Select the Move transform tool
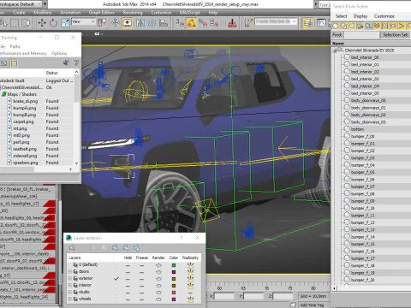The height and width of the screenshot is (308, 411). pos(42,23)
